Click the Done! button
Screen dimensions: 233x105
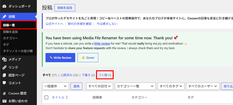point(88,57)
